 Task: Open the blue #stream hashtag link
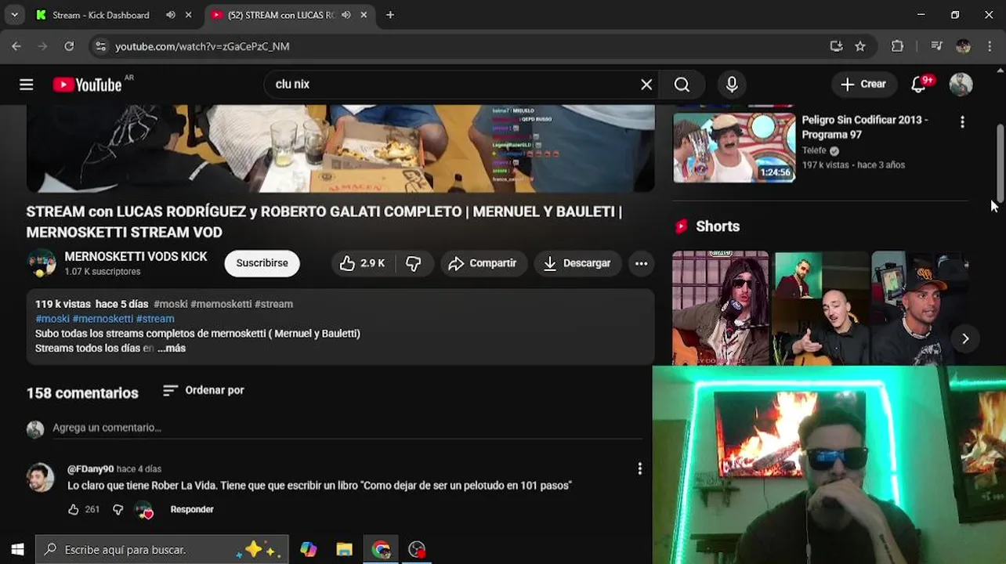pyautogui.click(x=155, y=319)
